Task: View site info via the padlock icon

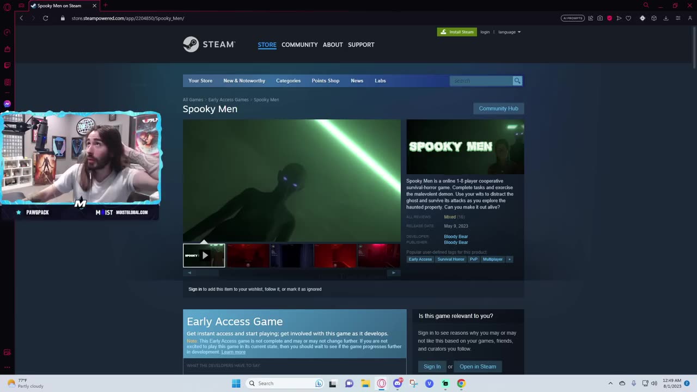Action: tap(63, 18)
